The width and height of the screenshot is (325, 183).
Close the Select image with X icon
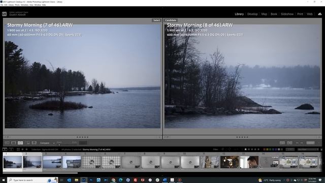(159, 137)
